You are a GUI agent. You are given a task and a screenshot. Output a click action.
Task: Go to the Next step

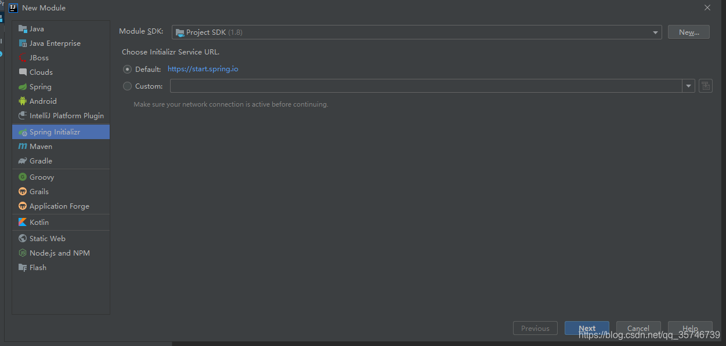[x=587, y=328]
